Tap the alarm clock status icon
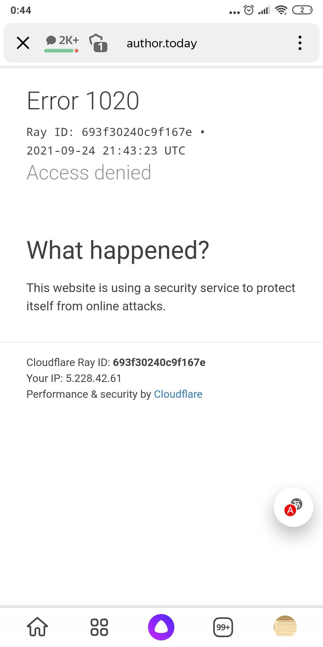The width and height of the screenshot is (323, 647). tap(249, 10)
